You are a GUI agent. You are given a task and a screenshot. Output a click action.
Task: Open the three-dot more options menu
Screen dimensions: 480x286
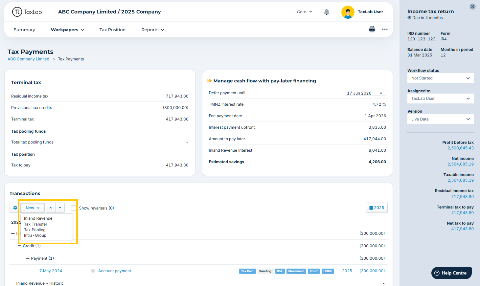tap(385, 29)
